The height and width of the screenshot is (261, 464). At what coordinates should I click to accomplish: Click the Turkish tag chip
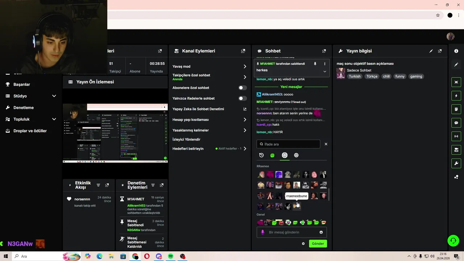click(355, 76)
